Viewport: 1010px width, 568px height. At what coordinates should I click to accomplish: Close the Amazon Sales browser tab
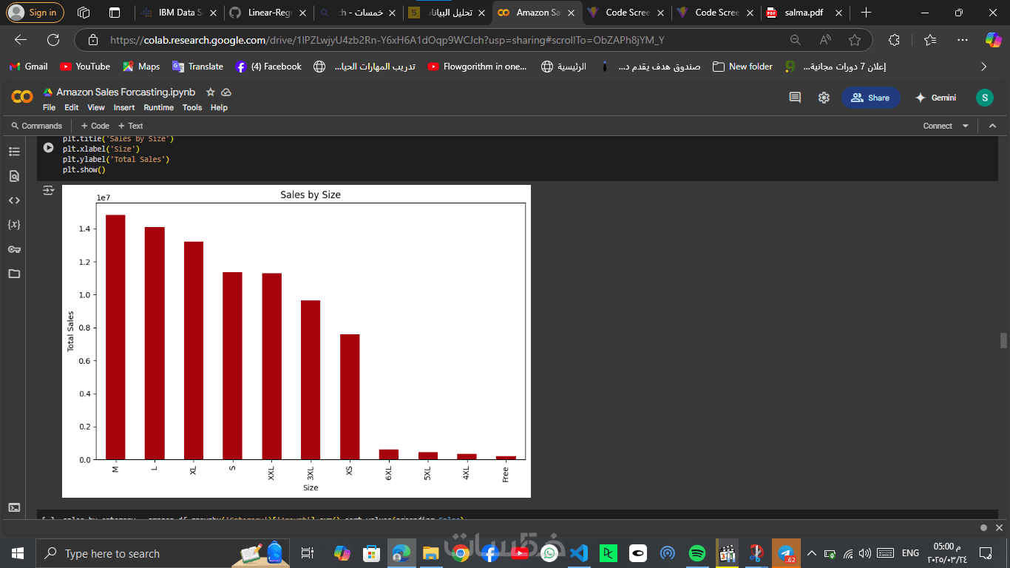coord(570,13)
